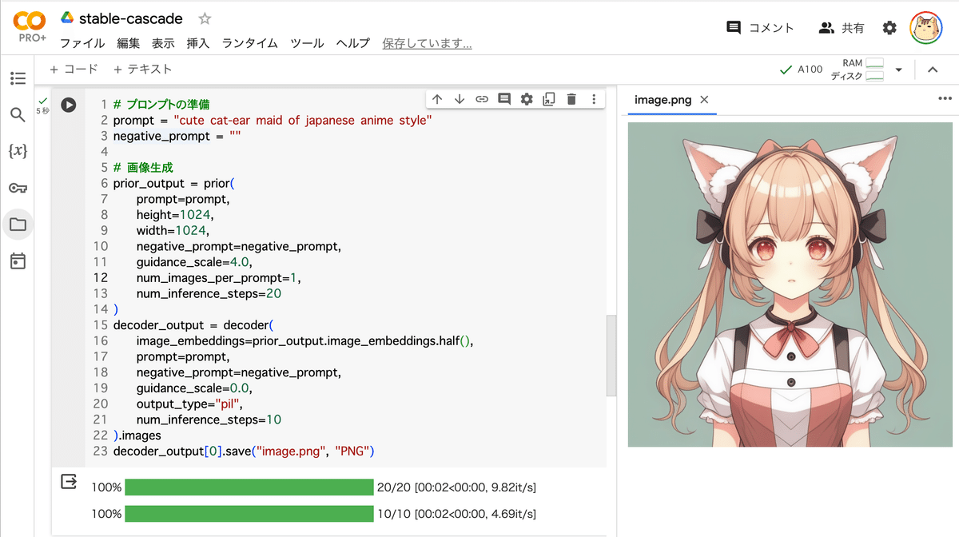
Task: Click the Colab logo
Action: pos(29,20)
